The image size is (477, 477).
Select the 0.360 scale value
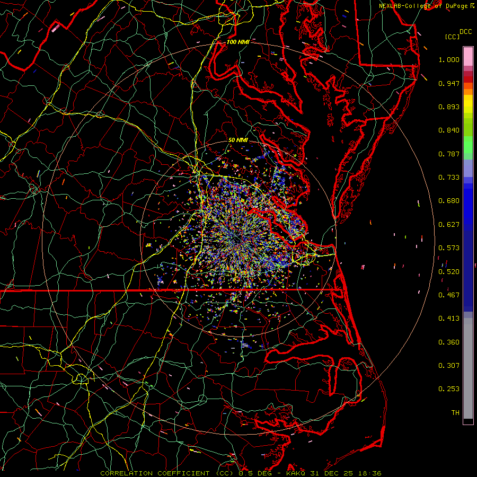[x=449, y=342]
